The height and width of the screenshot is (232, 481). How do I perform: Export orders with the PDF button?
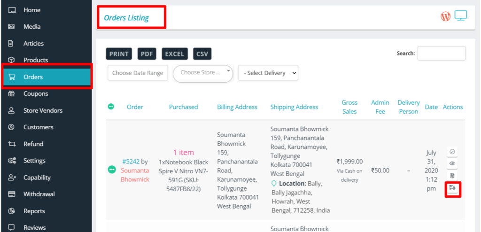(147, 54)
